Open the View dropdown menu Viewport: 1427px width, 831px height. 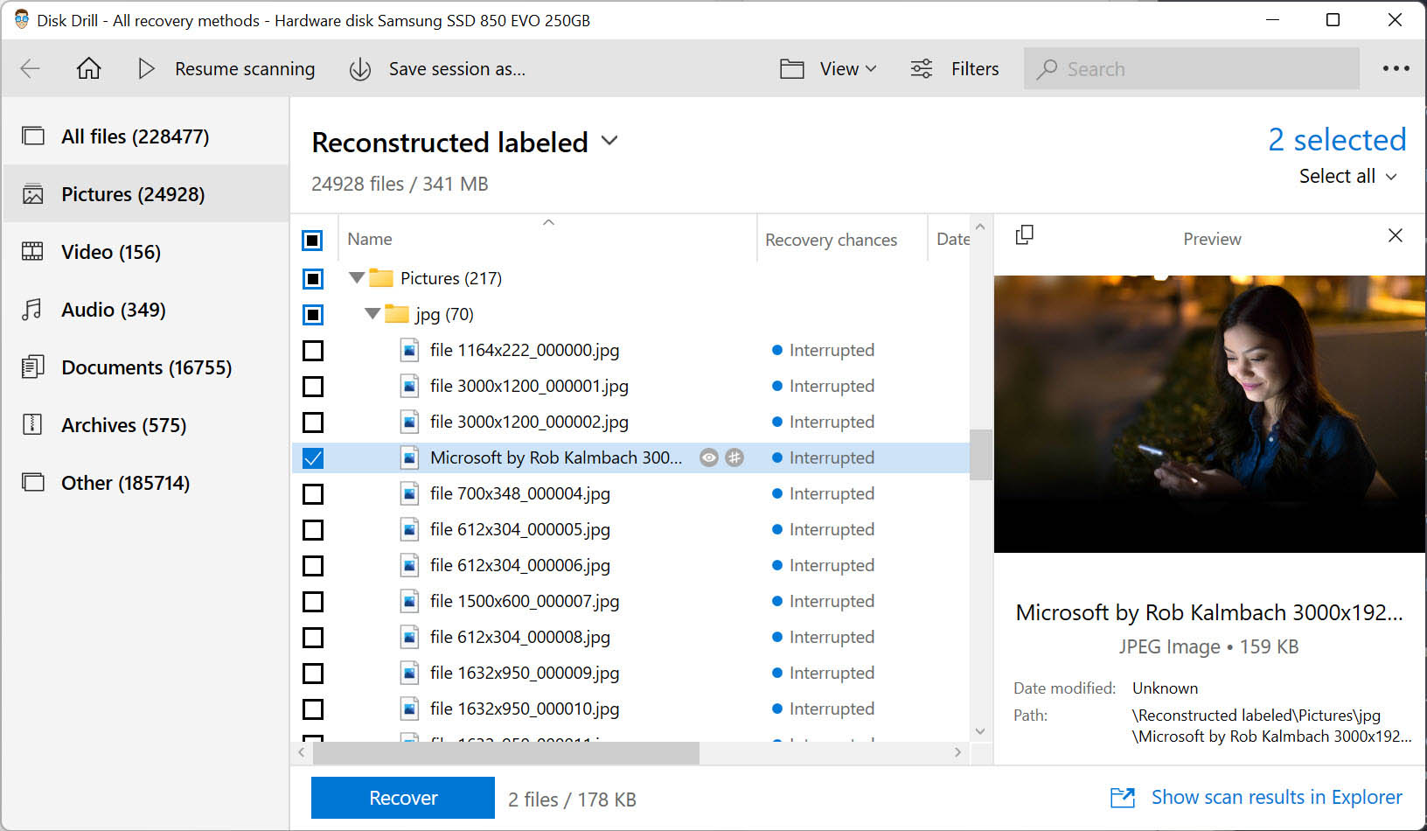click(847, 69)
